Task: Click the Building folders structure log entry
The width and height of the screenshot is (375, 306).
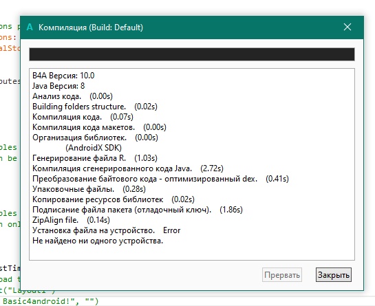Action: 95,107
